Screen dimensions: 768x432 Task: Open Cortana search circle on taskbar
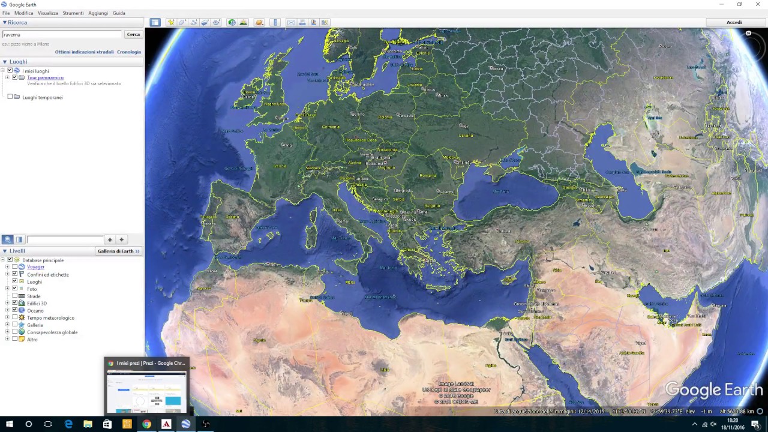28,424
